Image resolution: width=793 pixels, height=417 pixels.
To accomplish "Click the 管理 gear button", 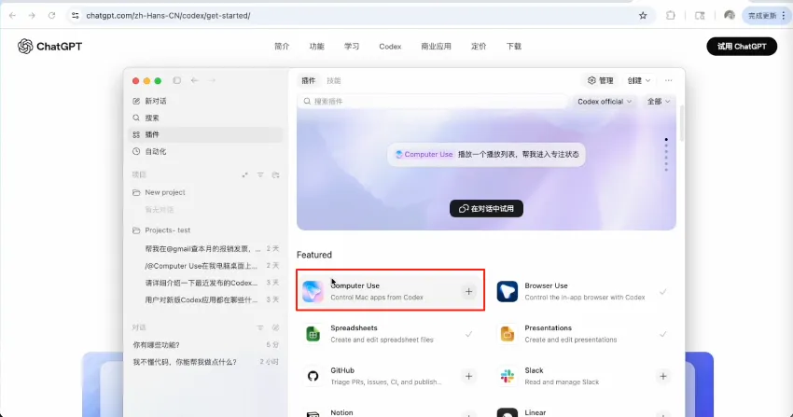I will pos(600,80).
